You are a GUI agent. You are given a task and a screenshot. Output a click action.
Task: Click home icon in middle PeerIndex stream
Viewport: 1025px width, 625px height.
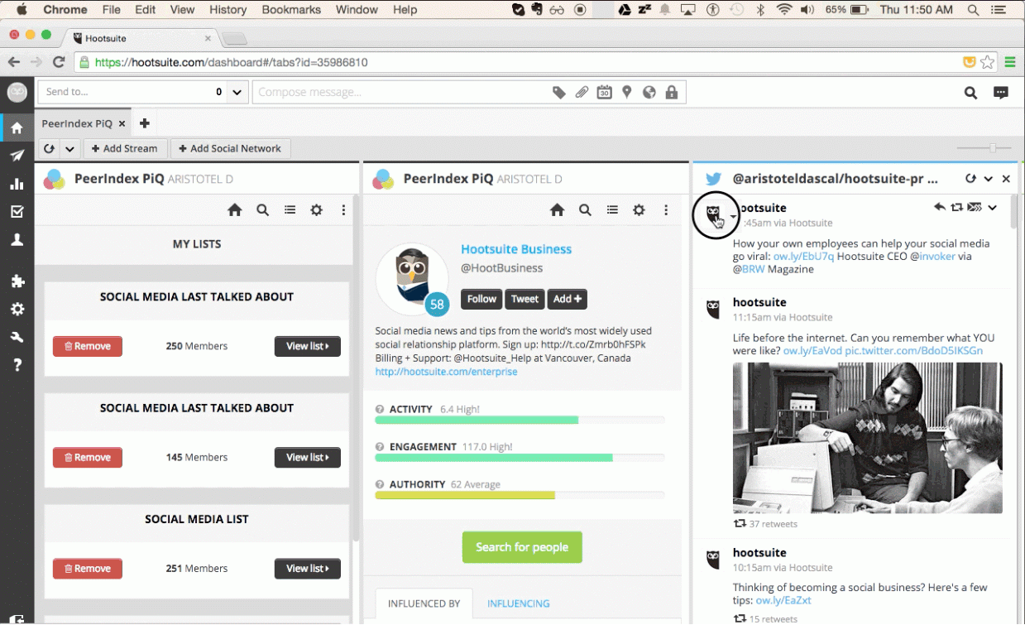[558, 210]
